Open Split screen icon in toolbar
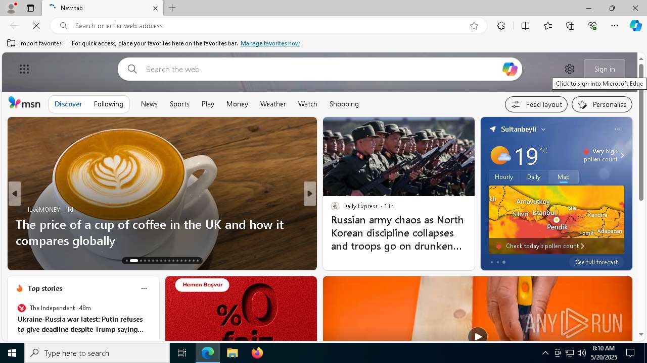647x363 pixels. coord(525,26)
